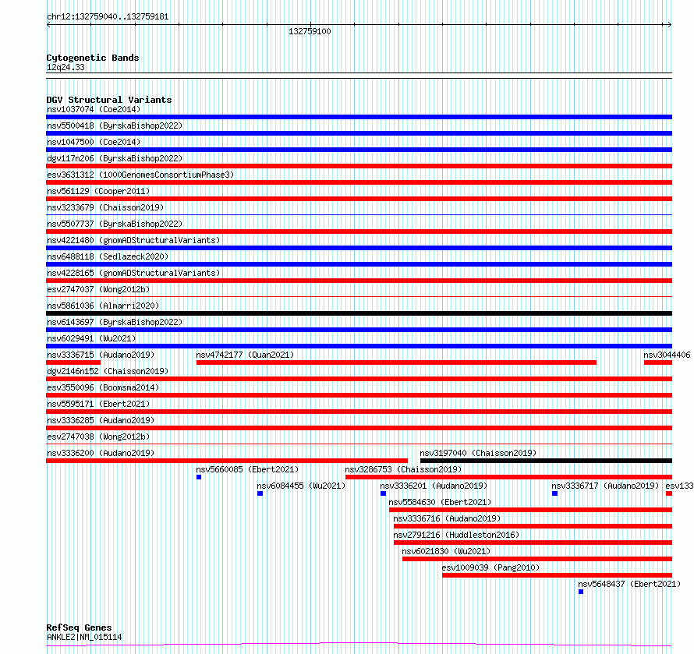Open the dgv2146n152 (Chaisson2019) label

coord(108,371)
